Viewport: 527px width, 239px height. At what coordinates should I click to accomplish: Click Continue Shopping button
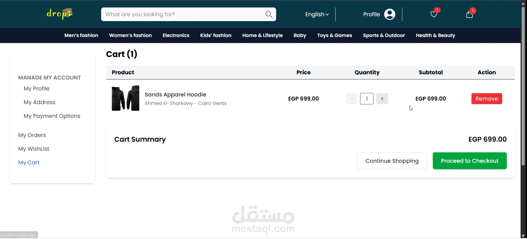[392, 161]
